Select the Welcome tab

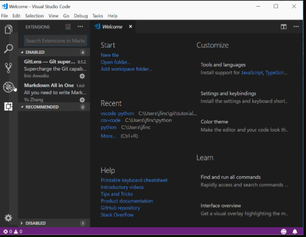pyautogui.click(x=112, y=26)
